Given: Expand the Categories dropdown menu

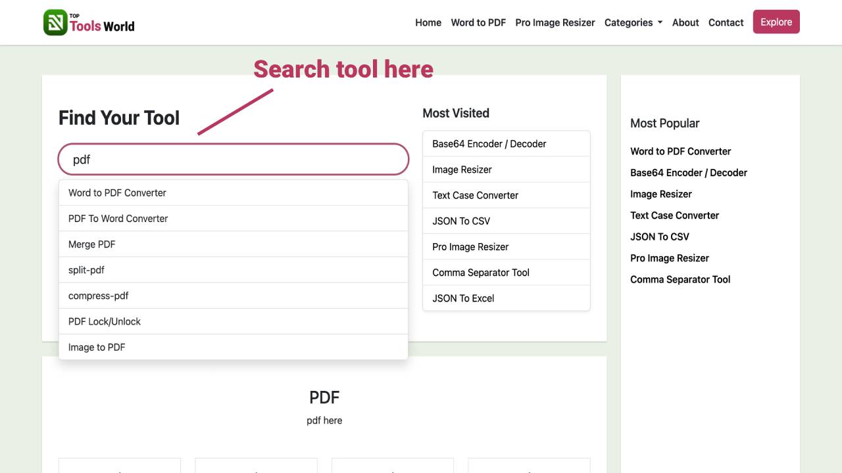Looking at the screenshot, I should coord(633,22).
